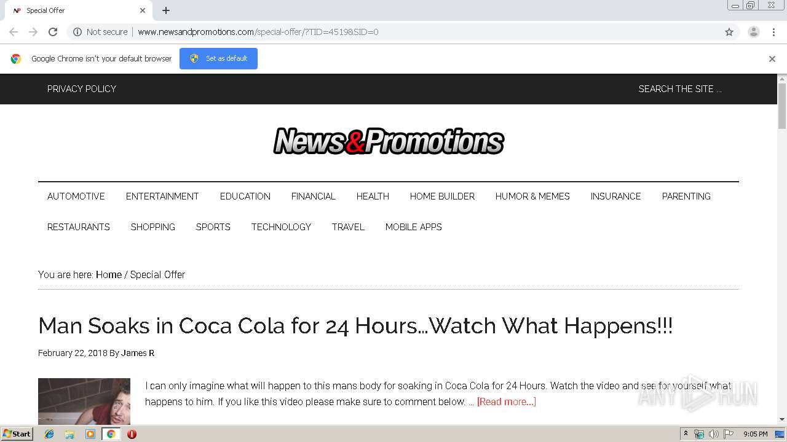
Task: Select the Special Offer tab
Action: (x=79, y=10)
